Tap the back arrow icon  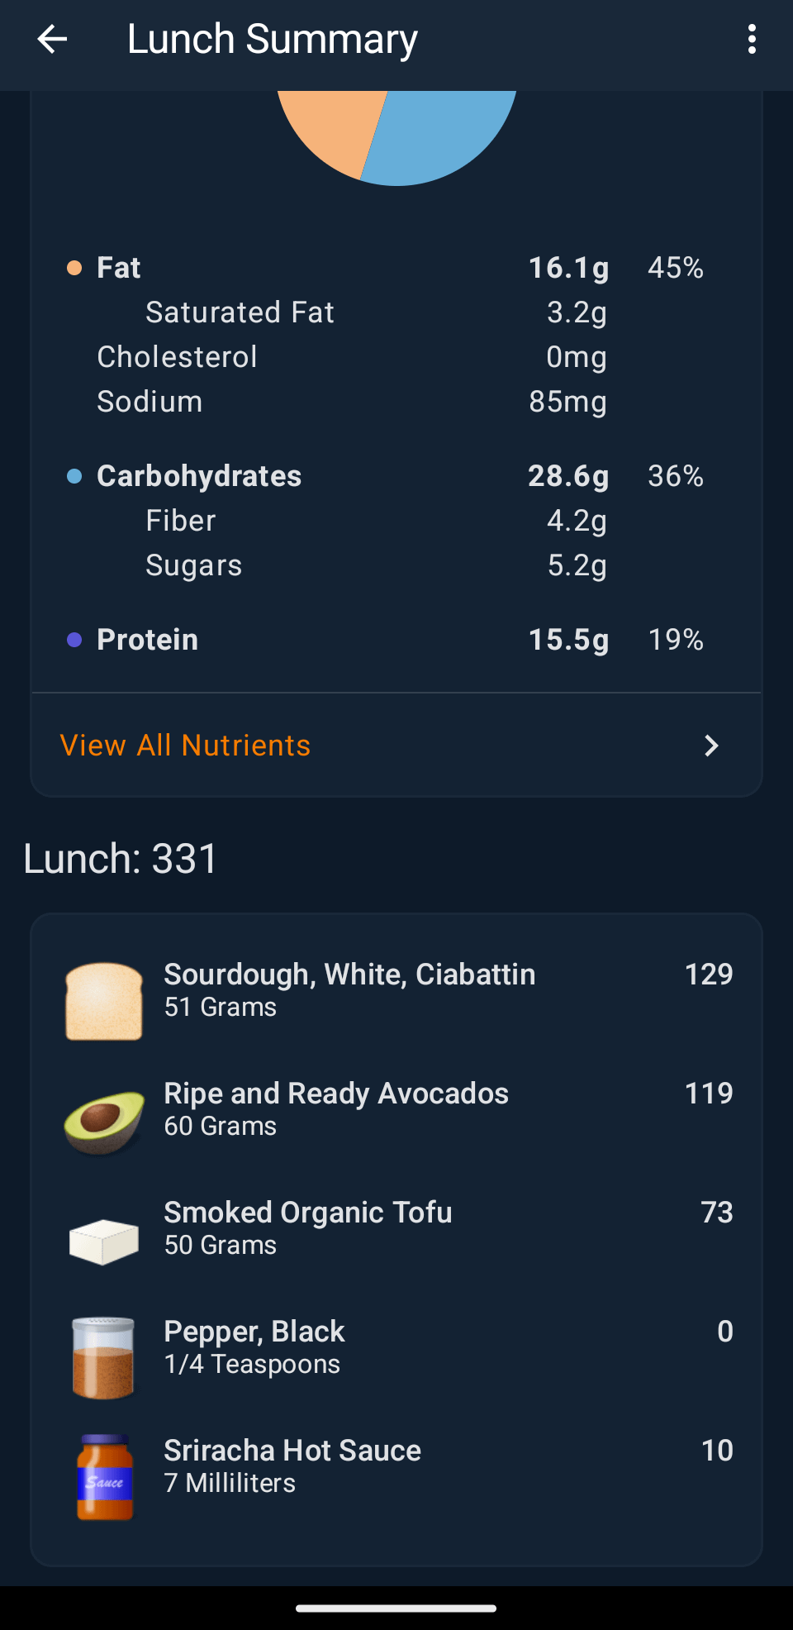pos(52,39)
